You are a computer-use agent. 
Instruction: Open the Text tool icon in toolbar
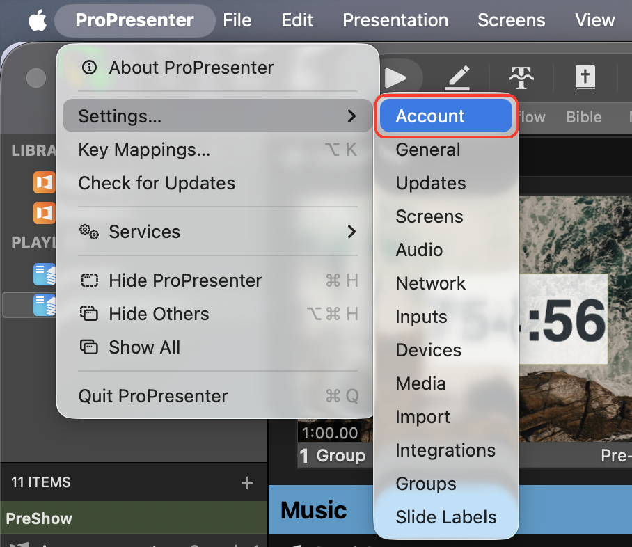click(521, 77)
